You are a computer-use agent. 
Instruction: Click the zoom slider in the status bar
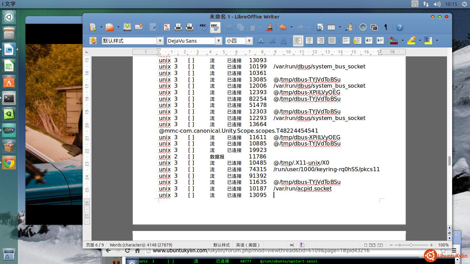click(411, 245)
